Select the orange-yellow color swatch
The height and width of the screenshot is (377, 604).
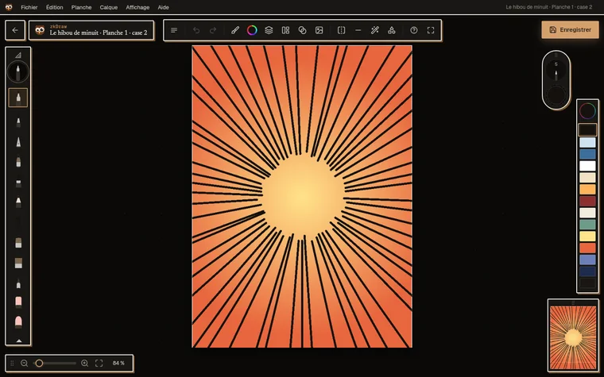tap(587, 189)
